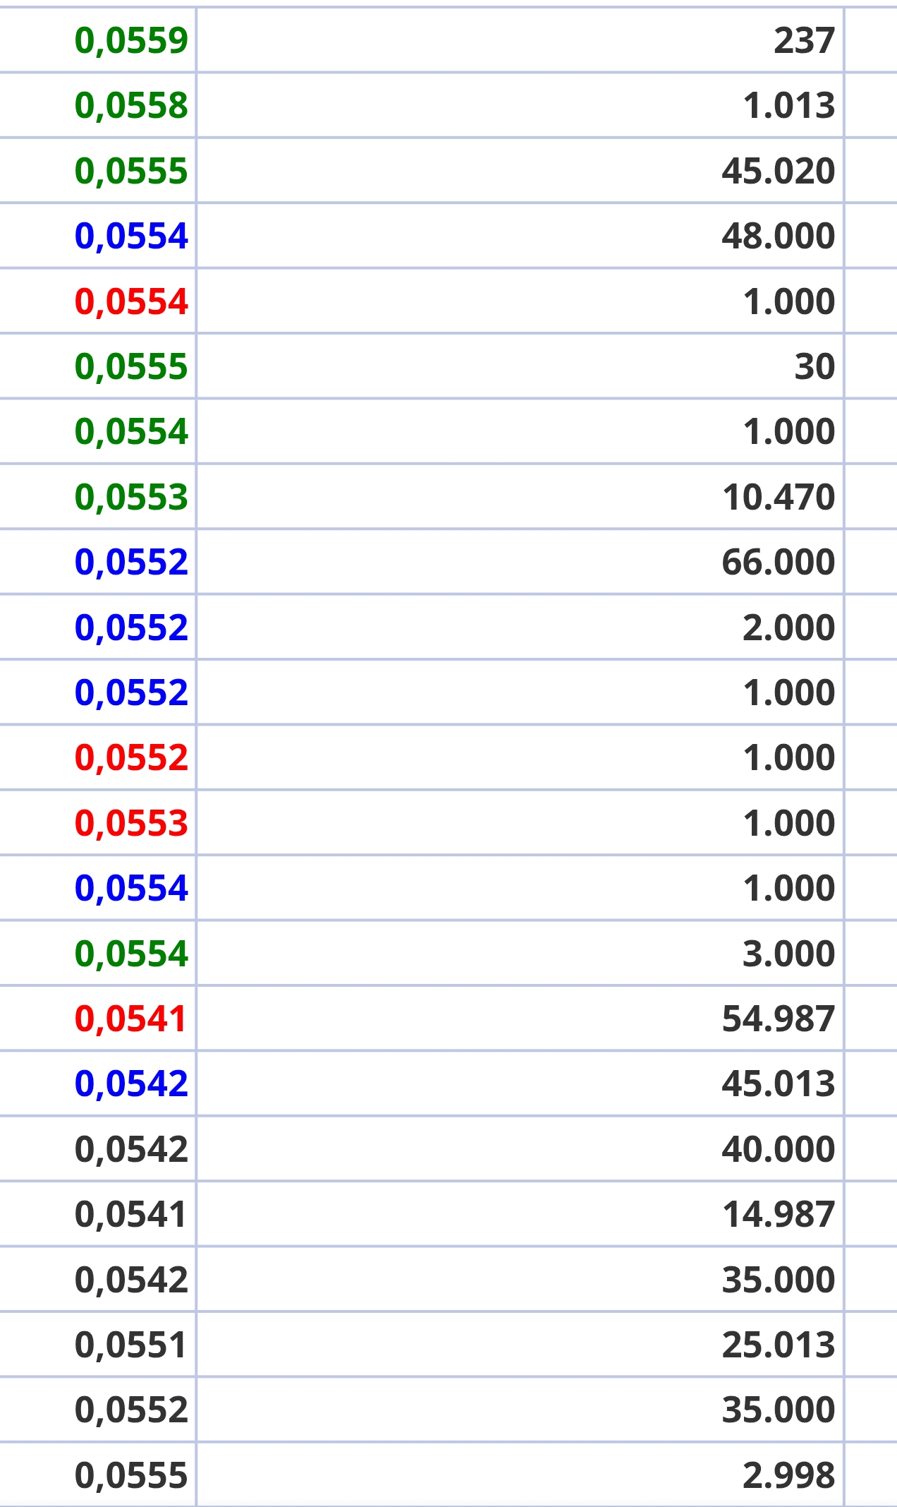Select the volume cell 48.000
This screenshot has height=1507, width=897.
click(x=779, y=236)
